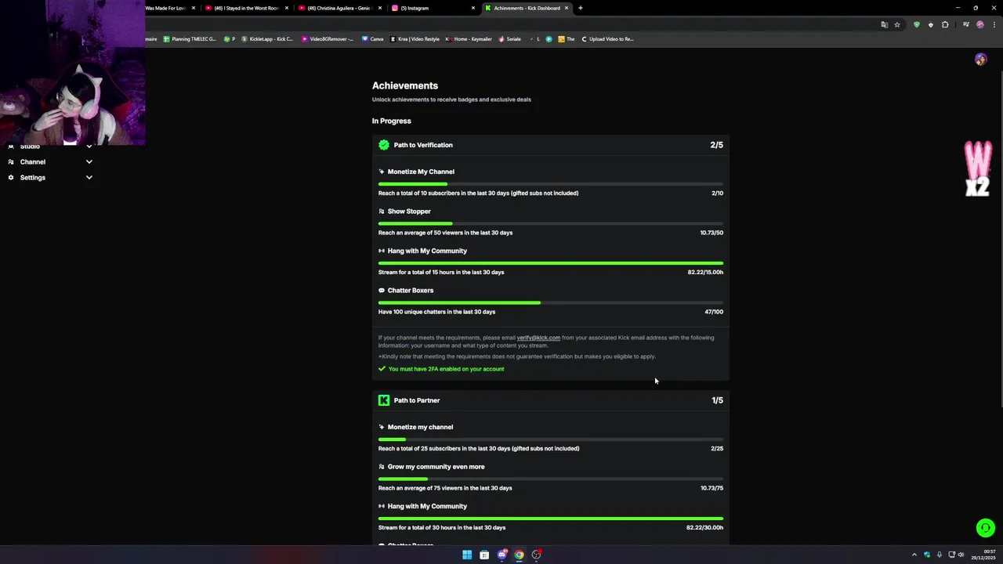Click the Achievements page heading
This screenshot has height=564, width=1003.
(405, 85)
